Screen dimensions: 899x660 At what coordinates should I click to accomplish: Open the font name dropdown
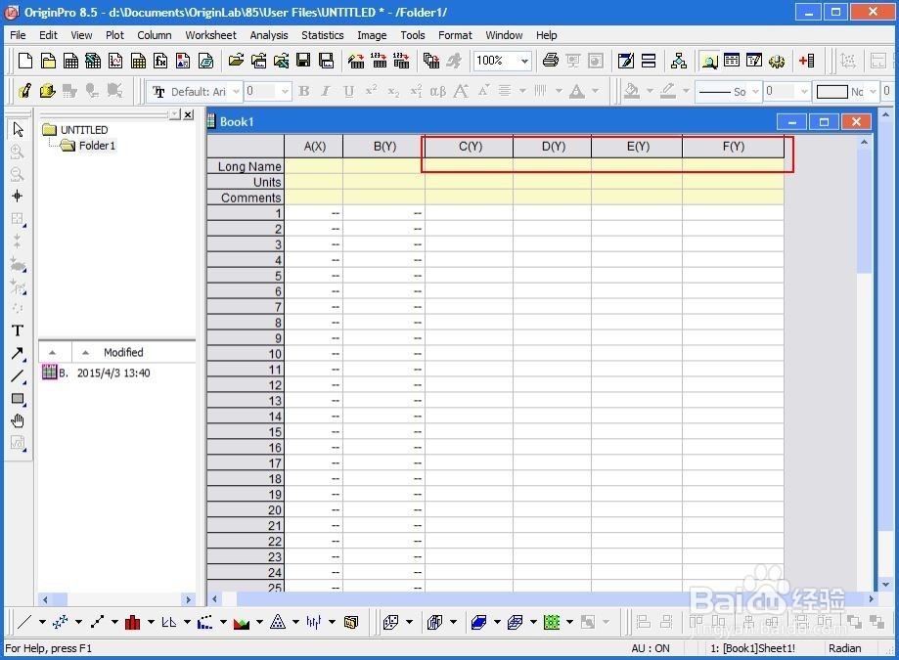point(236,91)
